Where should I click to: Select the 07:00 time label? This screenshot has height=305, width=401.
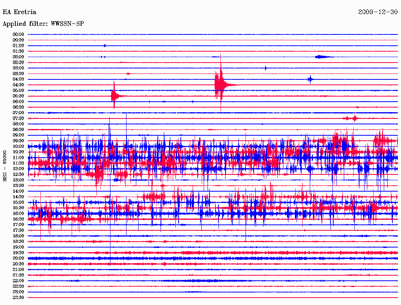(18, 113)
